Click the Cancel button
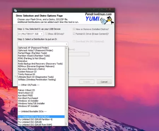 click(104, 82)
